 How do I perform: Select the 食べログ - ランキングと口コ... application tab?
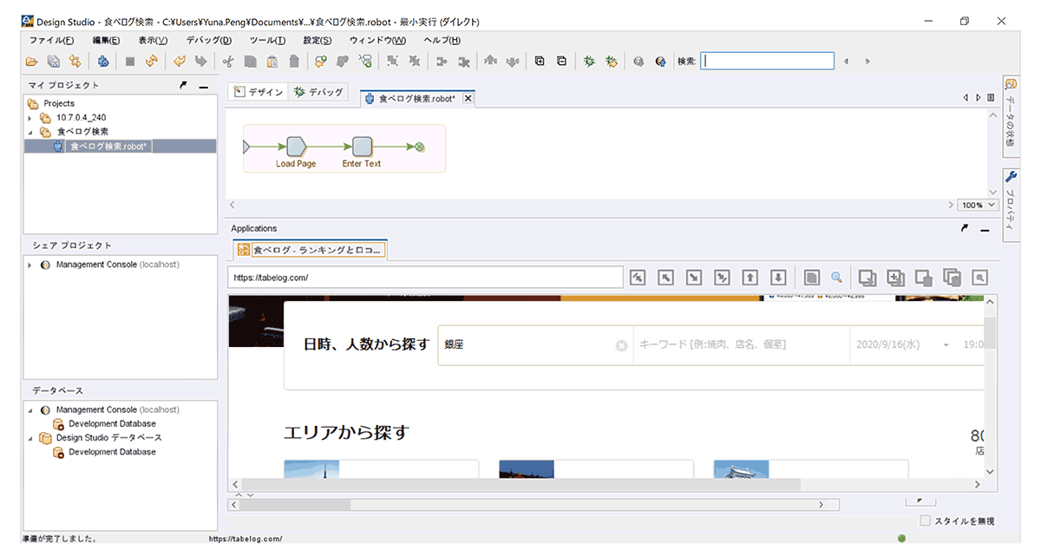tap(311, 250)
